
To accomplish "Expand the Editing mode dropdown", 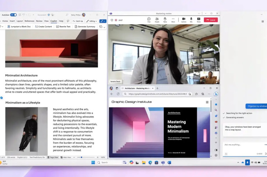I will pos(92,21).
